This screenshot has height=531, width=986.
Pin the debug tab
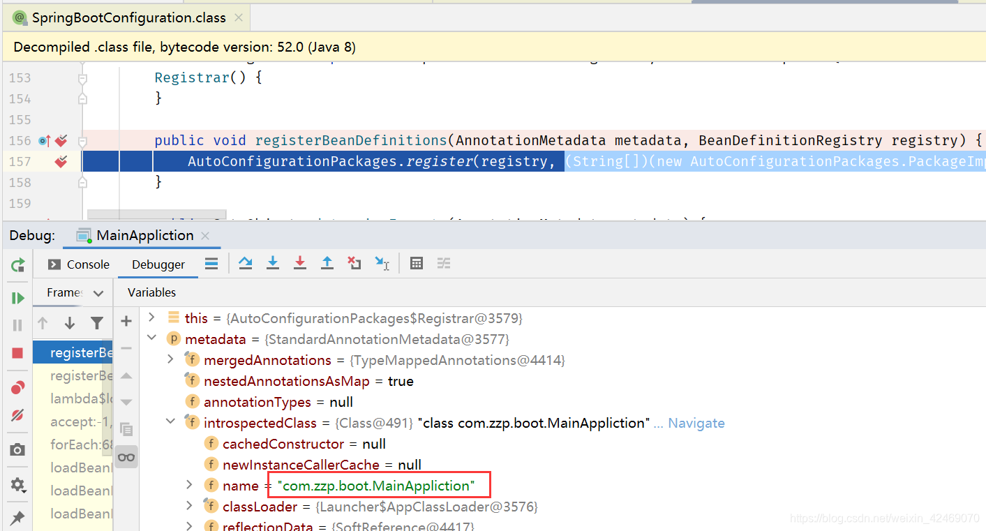(17, 518)
